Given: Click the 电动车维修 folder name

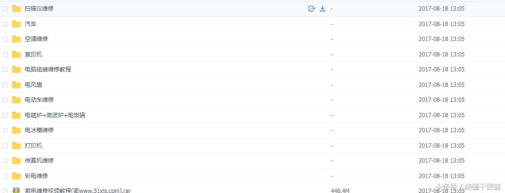Looking at the screenshot, I should tap(40, 100).
